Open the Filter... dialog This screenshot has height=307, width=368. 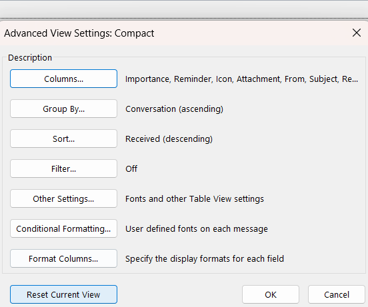(x=63, y=168)
